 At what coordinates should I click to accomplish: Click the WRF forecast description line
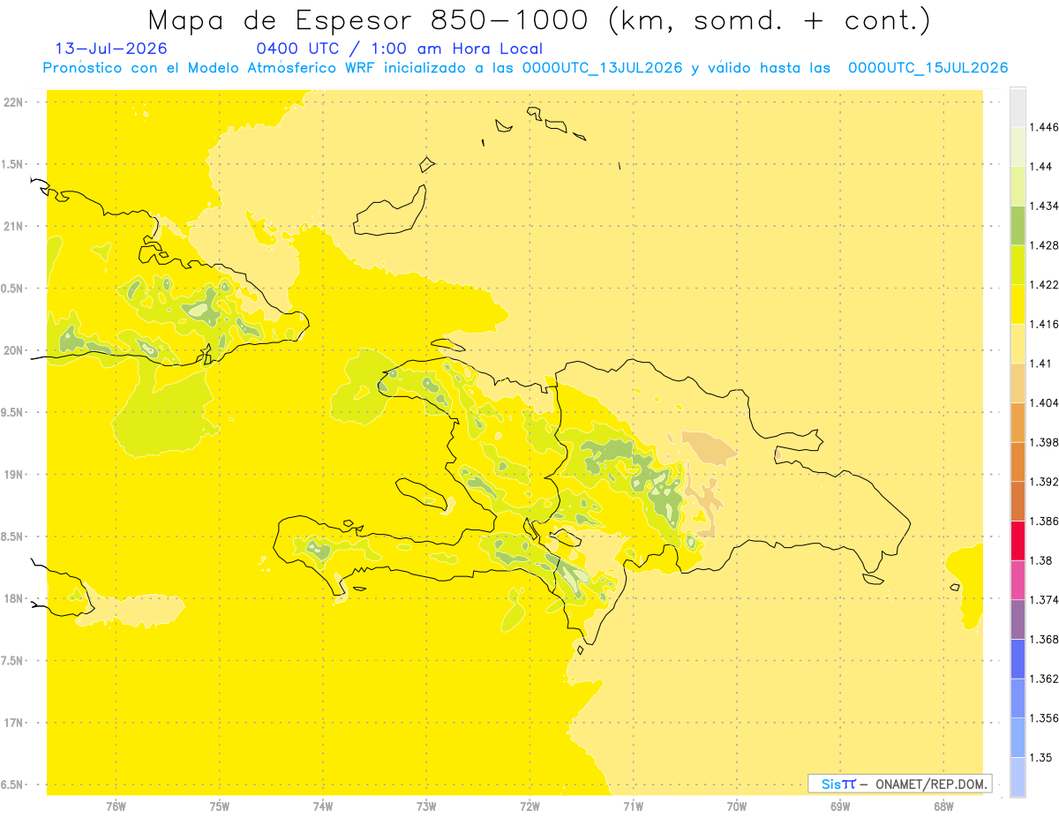[x=525, y=68]
